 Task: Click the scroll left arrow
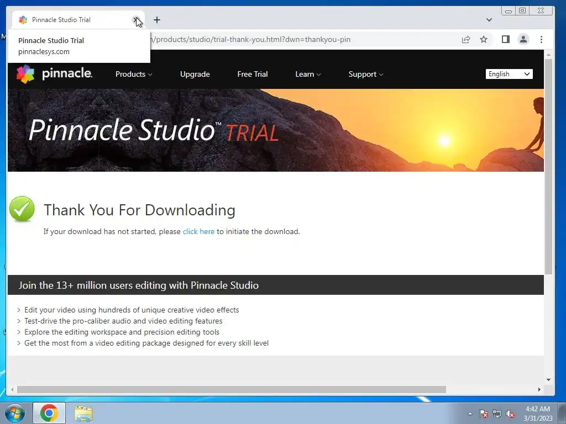[x=12, y=389]
